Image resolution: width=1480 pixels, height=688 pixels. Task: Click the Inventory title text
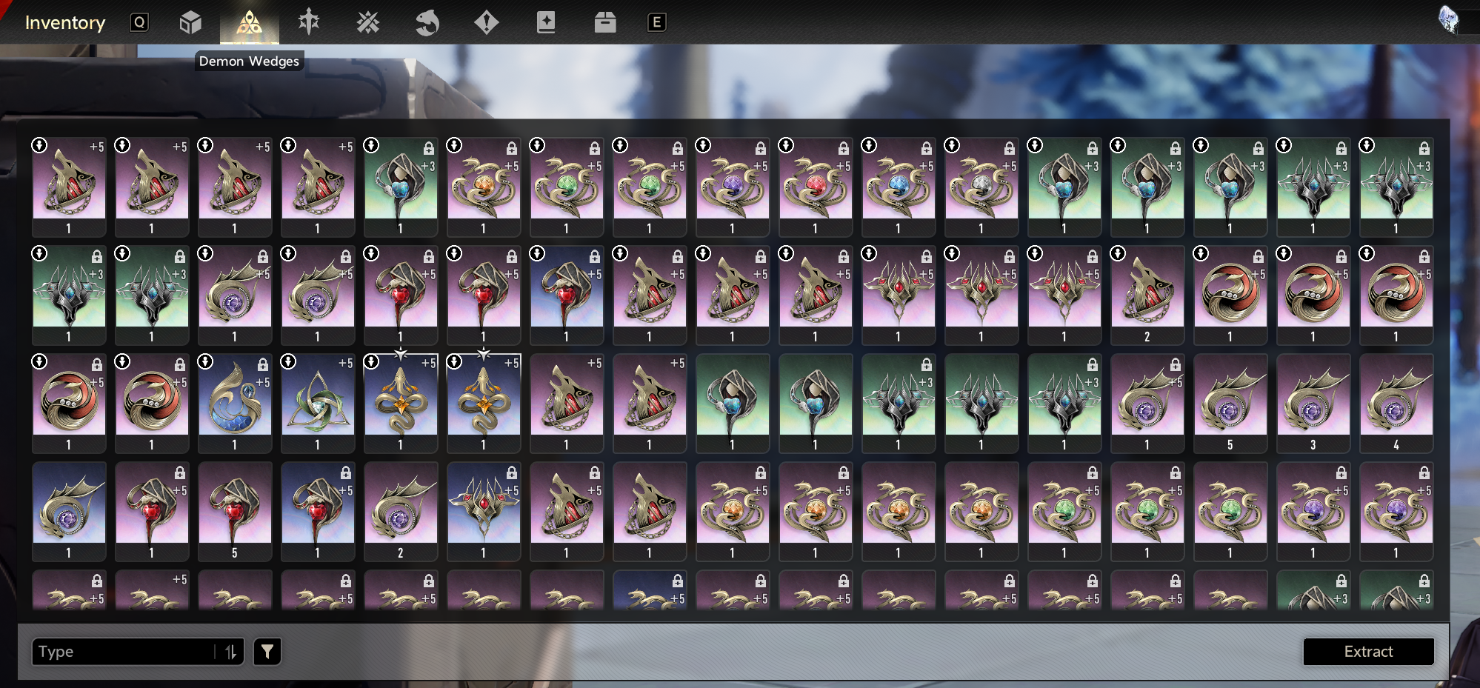(65, 23)
